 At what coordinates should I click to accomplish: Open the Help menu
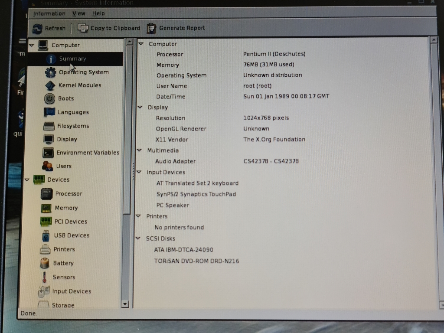tap(98, 14)
